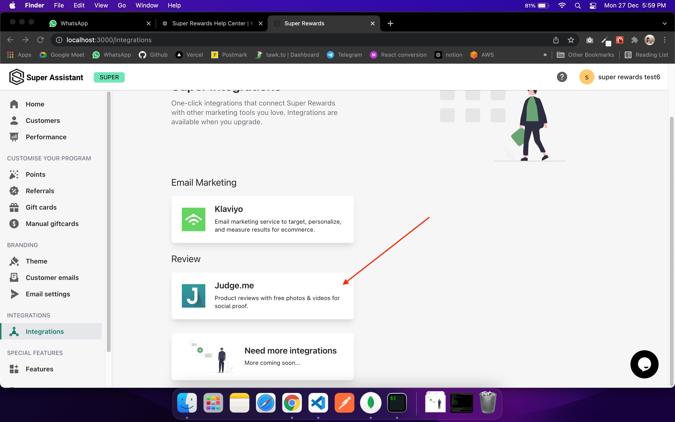675x422 pixels.
Task: Click the Gift cards sidebar icon
Action: click(x=14, y=207)
